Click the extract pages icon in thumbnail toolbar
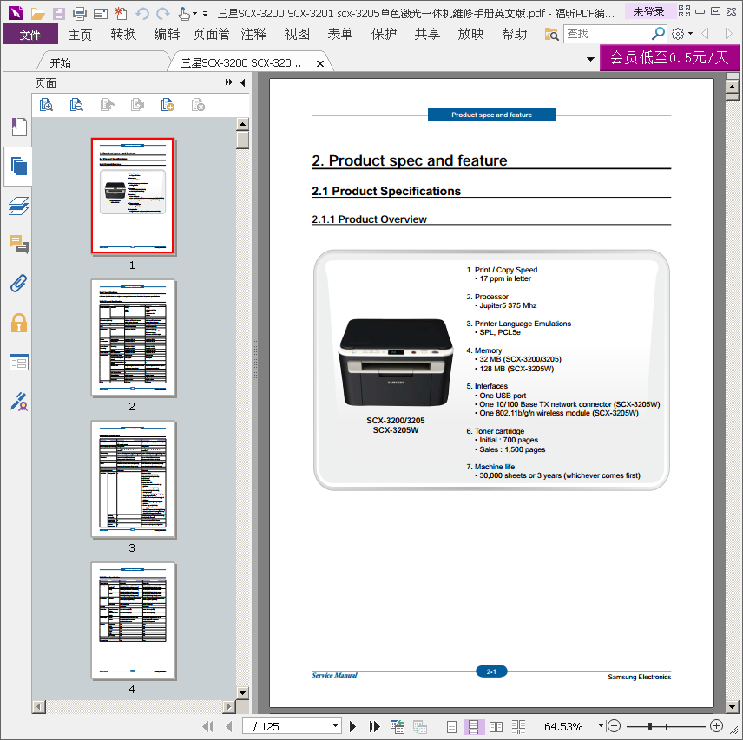Screen dimensions: 743x740 pos(107,105)
